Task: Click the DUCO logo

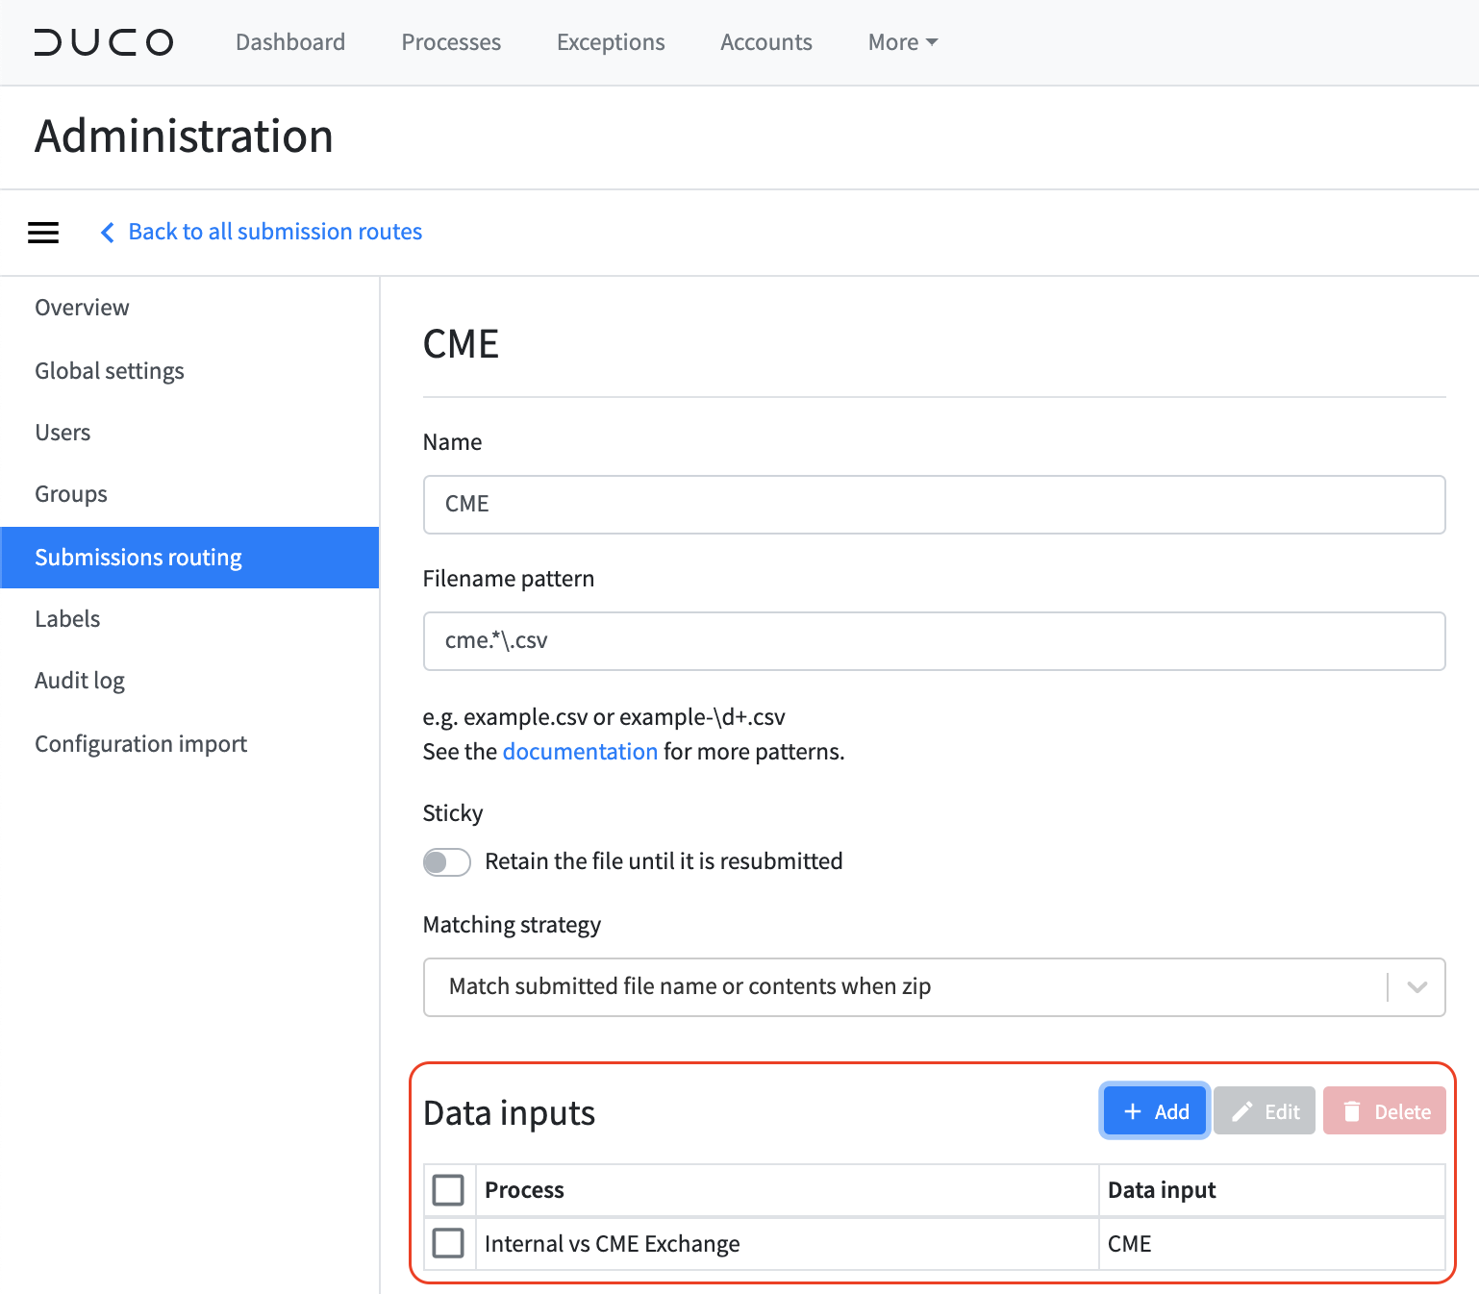Action: click(x=104, y=42)
